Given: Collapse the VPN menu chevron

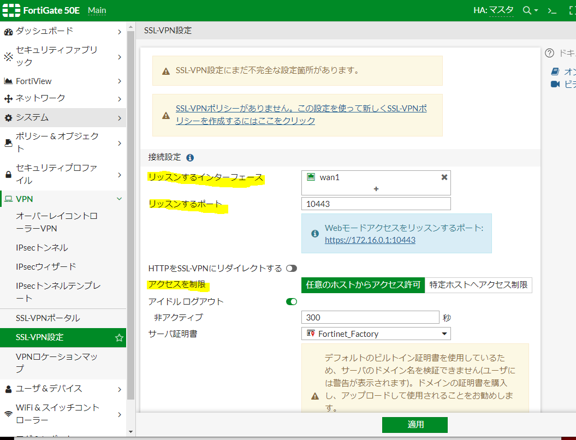Looking at the screenshot, I should point(120,199).
